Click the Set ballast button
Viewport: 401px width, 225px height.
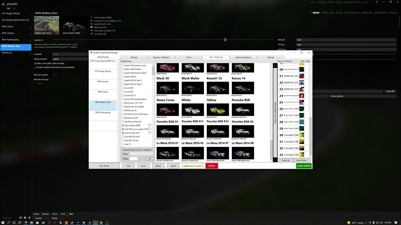pyautogui.click(x=150, y=159)
